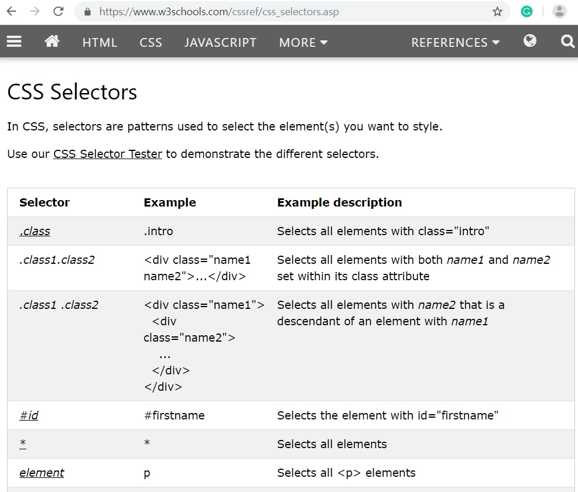Go back to previous page
578x492 pixels.
tap(12, 11)
